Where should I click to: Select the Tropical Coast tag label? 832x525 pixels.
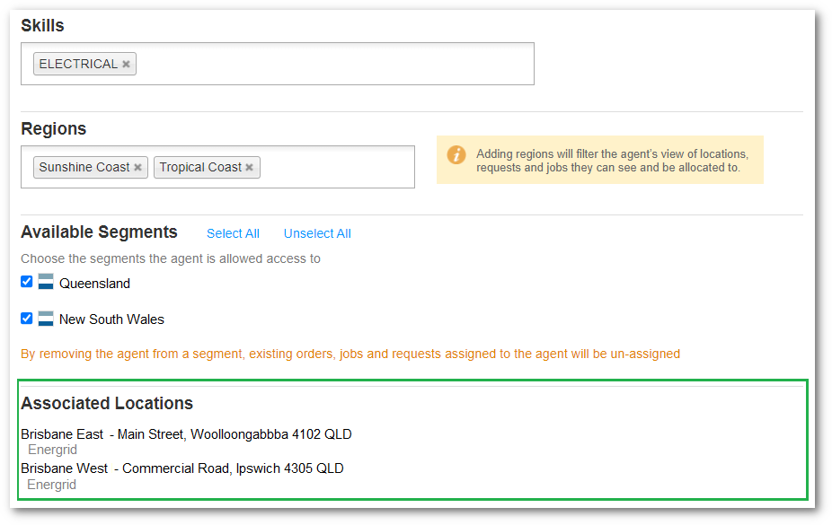click(x=200, y=168)
